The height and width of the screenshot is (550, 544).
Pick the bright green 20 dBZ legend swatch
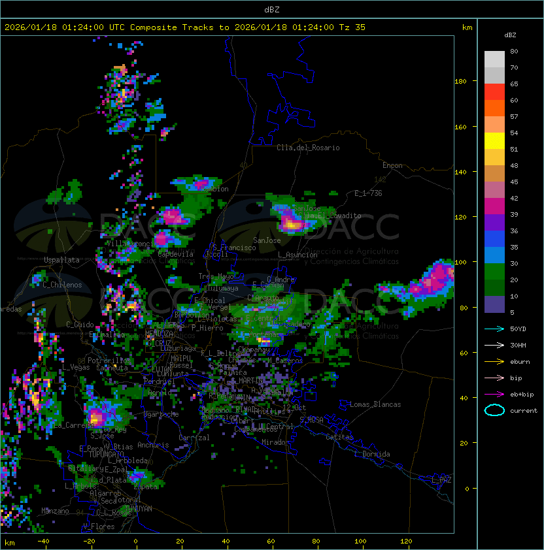pos(494,272)
